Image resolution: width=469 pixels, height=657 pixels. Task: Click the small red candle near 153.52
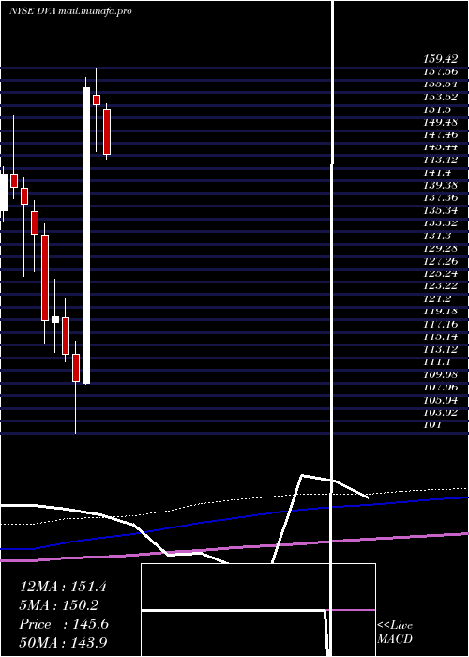point(97,99)
